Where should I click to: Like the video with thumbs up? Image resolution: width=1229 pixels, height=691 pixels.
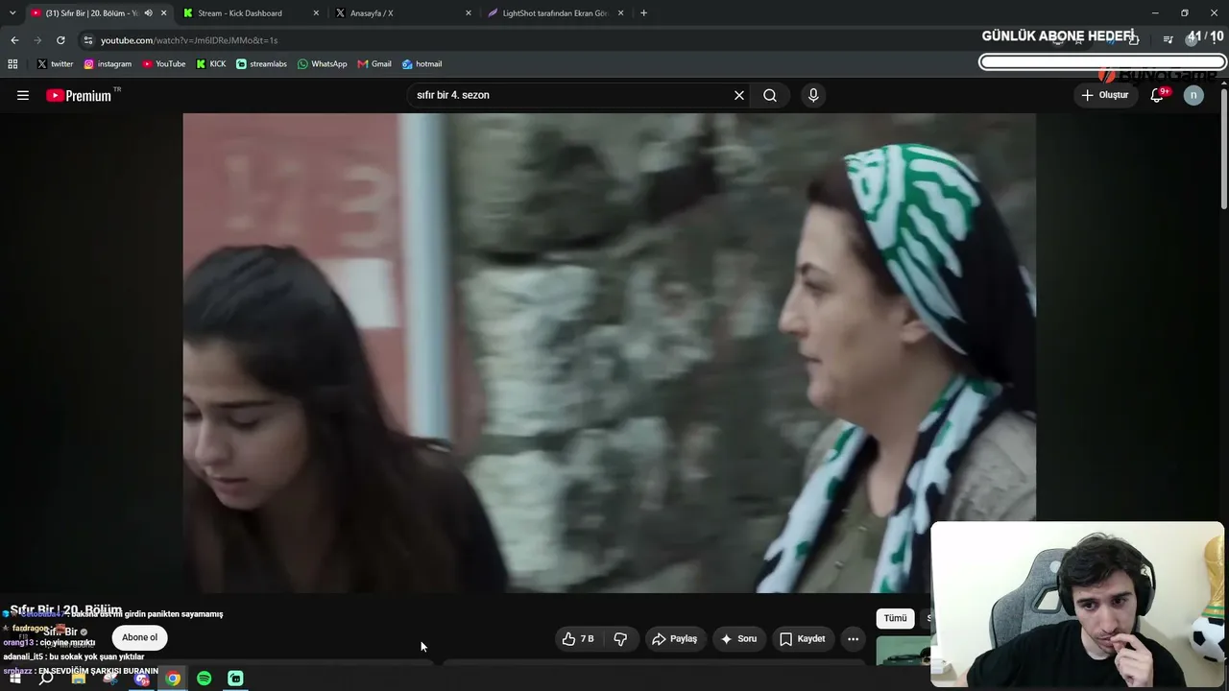click(579, 638)
